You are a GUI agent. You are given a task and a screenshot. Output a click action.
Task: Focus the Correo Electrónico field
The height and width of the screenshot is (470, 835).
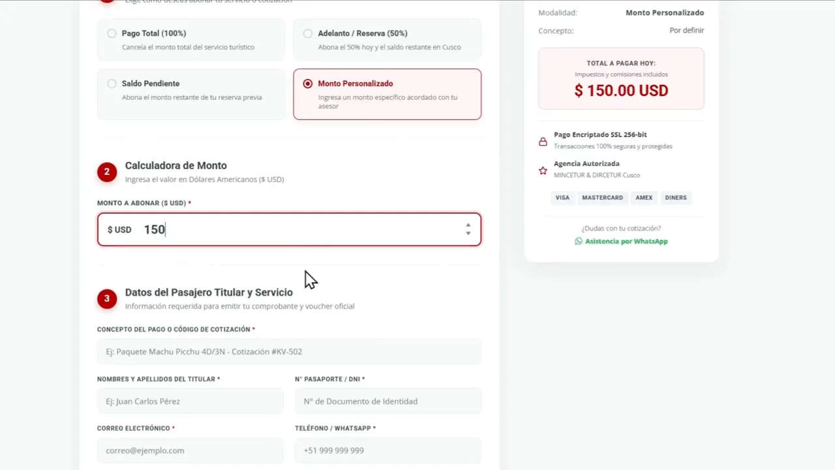click(x=190, y=450)
